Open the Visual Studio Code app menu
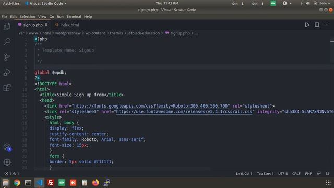334x188 pixels. click(46, 4)
